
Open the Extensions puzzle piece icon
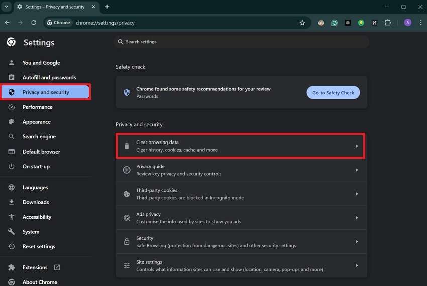pyautogui.click(x=388, y=23)
